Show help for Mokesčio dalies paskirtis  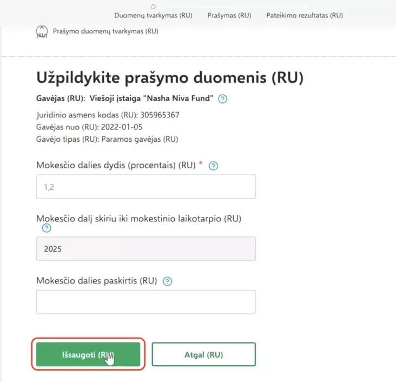(x=167, y=281)
